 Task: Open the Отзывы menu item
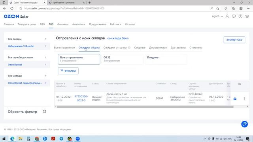click(130, 24)
